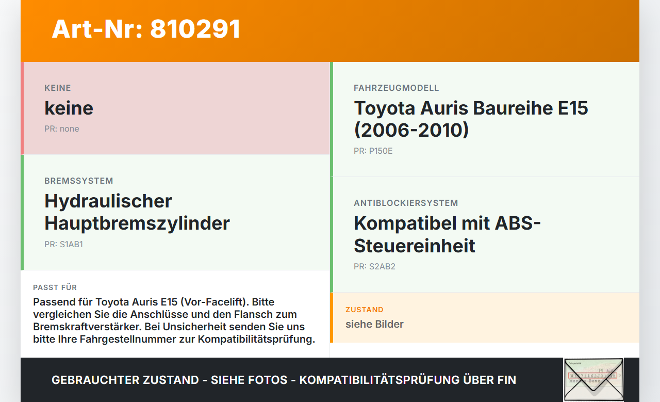
Task: Click 'PR: none' text
Action: [62, 129]
